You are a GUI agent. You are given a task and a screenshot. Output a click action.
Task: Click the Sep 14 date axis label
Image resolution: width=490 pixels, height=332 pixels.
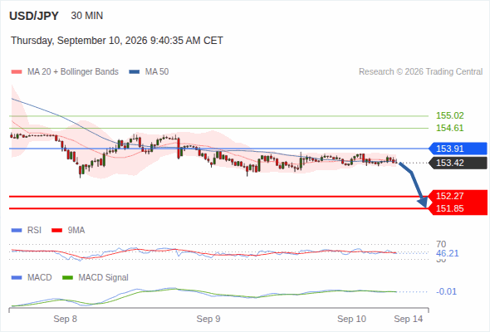click(x=409, y=319)
